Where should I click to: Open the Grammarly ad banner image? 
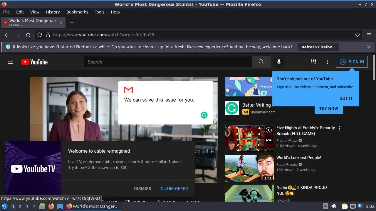[x=249, y=87]
